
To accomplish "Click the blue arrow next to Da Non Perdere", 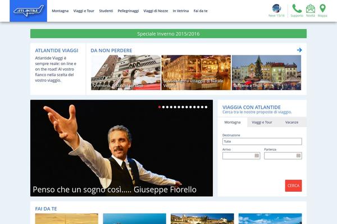I will (299, 50).
